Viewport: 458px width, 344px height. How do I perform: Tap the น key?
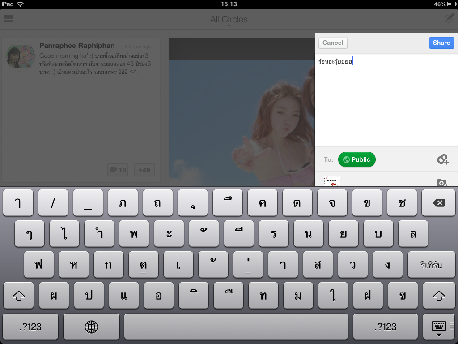[309, 234]
